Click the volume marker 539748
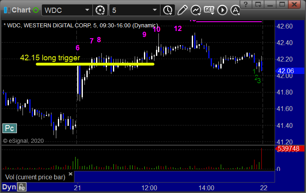 pyautogui.click(x=290, y=148)
